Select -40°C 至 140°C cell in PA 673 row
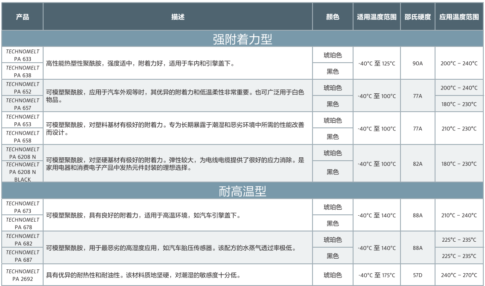485x286 pixels. click(377, 215)
